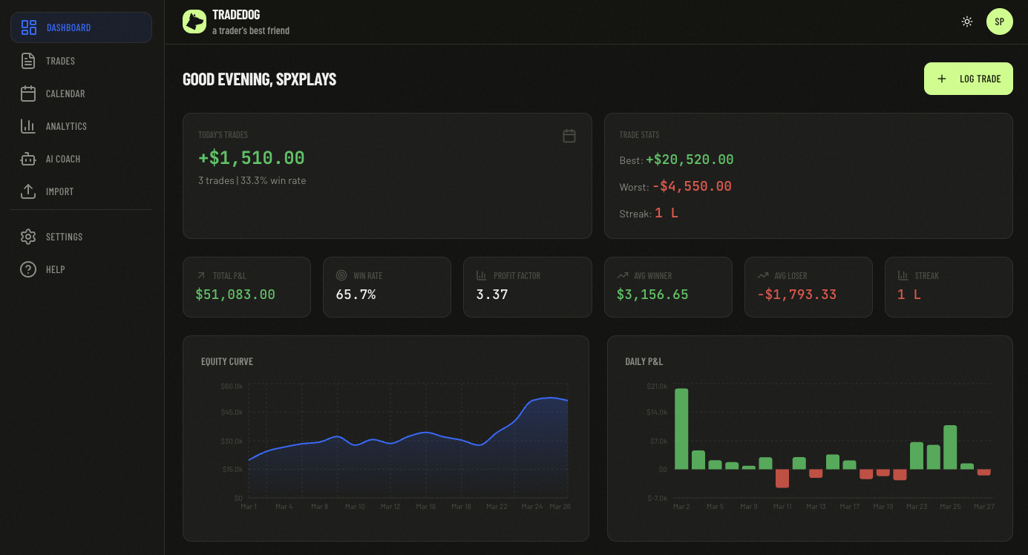
Task: Open the Calendar sidebar icon
Action: pos(28,93)
